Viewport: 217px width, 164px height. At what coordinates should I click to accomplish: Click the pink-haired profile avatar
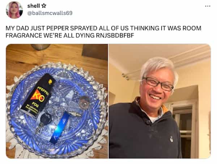coord(14,10)
